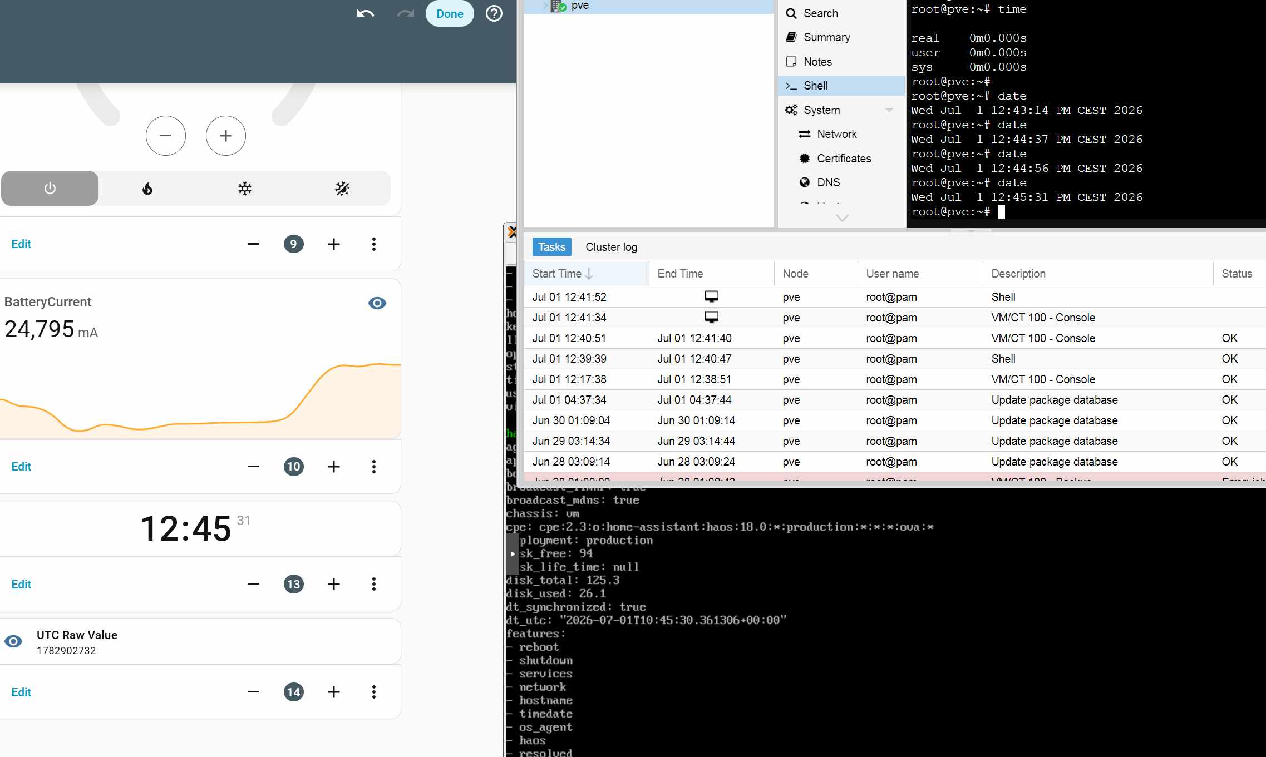Click Done to finish editing
Image resolution: width=1266 pixels, height=757 pixels.
450,14
